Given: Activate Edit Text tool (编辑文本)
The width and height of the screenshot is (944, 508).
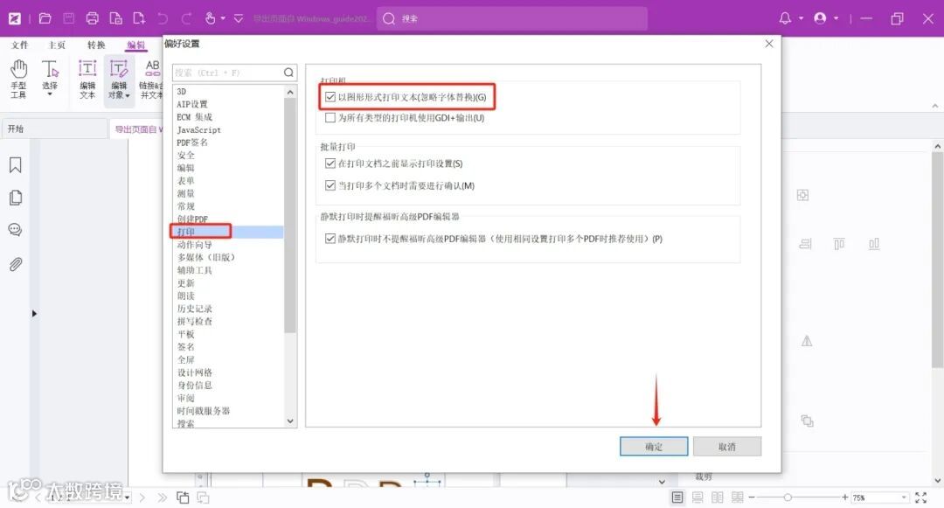Looking at the screenshot, I should [87, 78].
